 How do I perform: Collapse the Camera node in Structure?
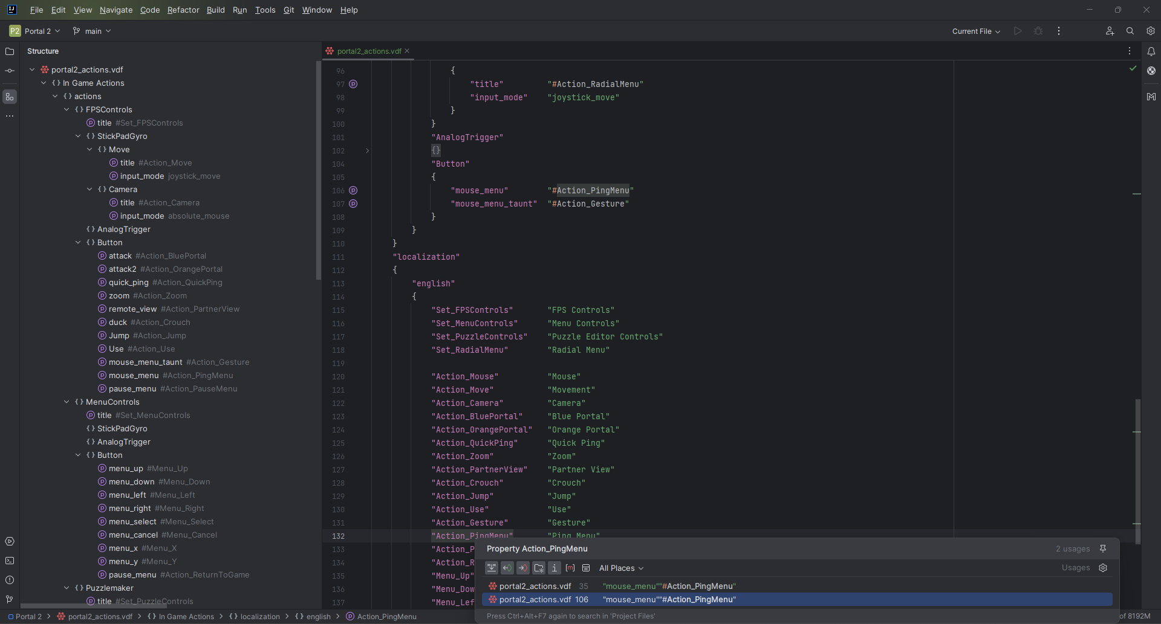(x=89, y=189)
